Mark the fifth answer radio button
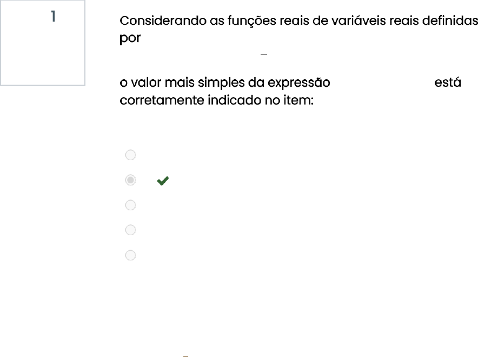The width and height of the screenshot is (478, 357). point(130,255)
